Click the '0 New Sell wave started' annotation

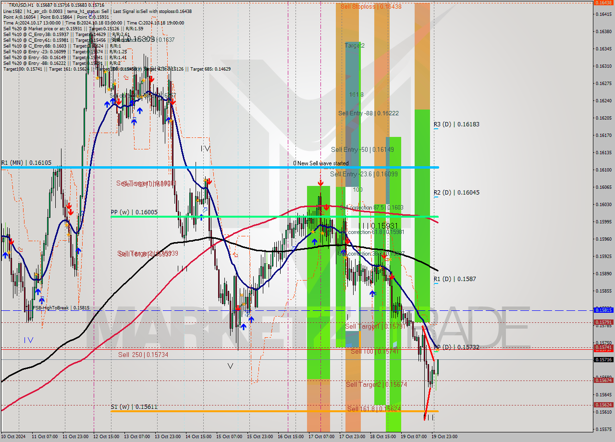(321, 163)
